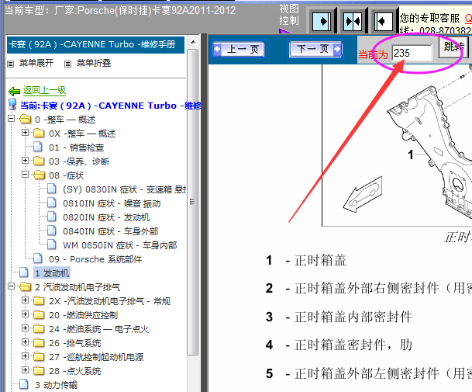This screenshot has width=472, height=392.
Task: Expand the 27 -巡航控制起动机电源 folder
Action: [26, 356]
